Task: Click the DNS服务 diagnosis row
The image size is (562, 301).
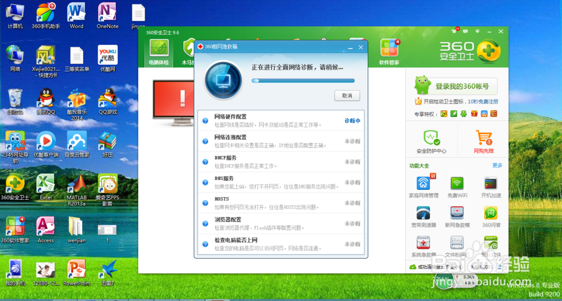Action: click(280, 182)
